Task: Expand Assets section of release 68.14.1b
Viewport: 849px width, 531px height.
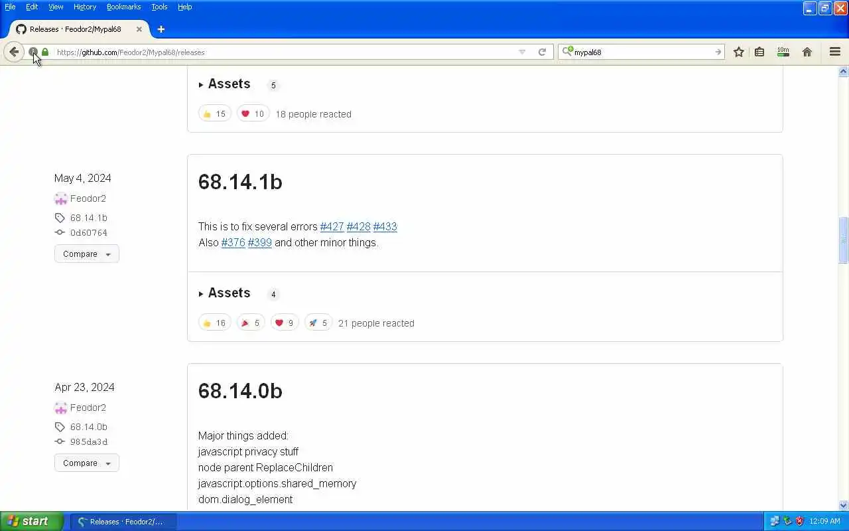Action: [x=224, y=293]
